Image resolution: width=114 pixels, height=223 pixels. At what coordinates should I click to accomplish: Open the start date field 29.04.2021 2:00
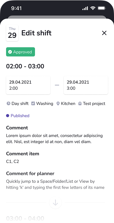28,85
